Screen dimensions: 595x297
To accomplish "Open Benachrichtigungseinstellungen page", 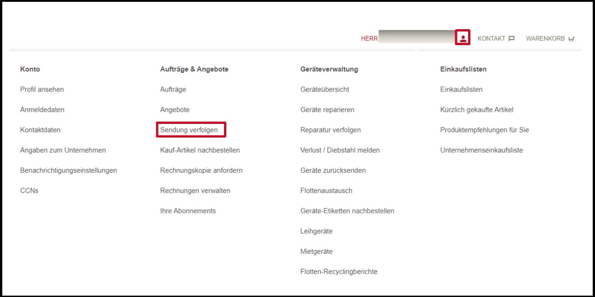I will (69, 170).
